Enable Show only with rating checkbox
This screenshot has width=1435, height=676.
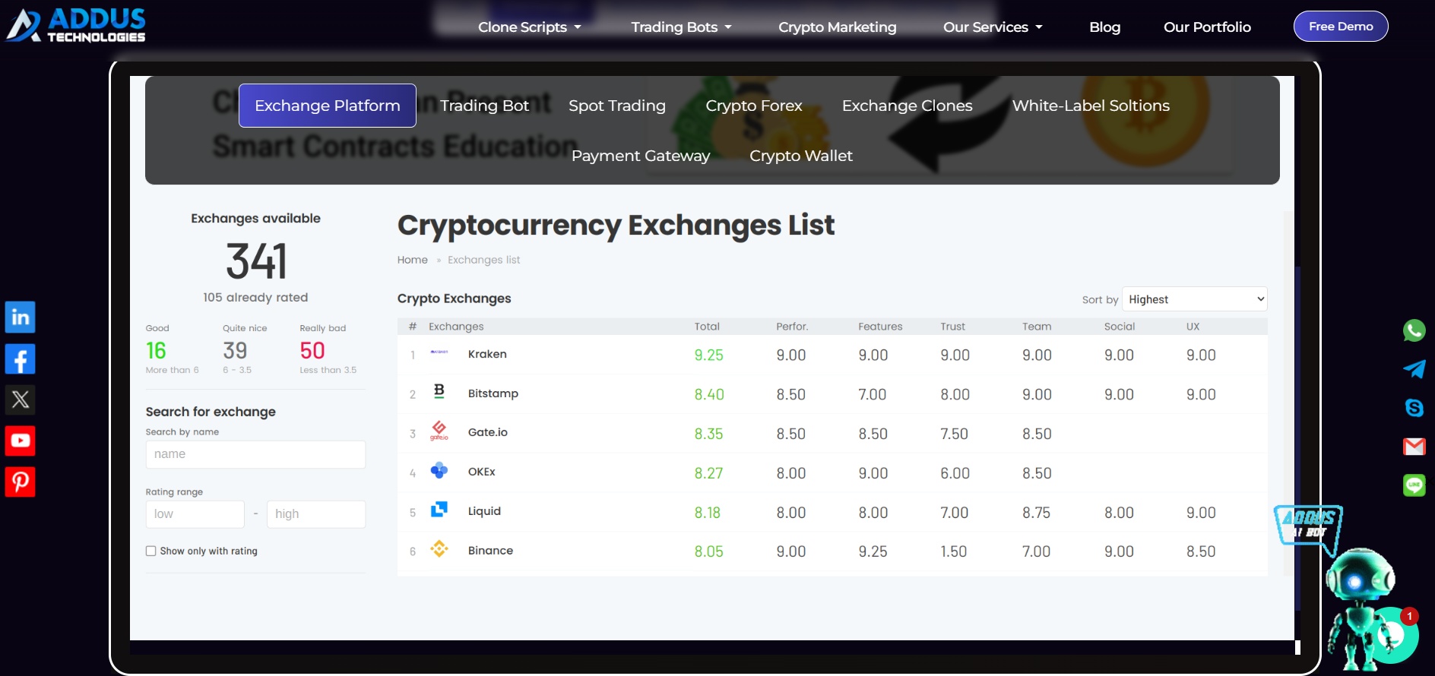tap(151, 551)
